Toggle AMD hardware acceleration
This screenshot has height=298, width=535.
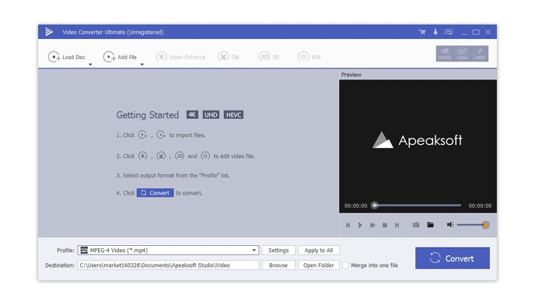tap(480, 54)
